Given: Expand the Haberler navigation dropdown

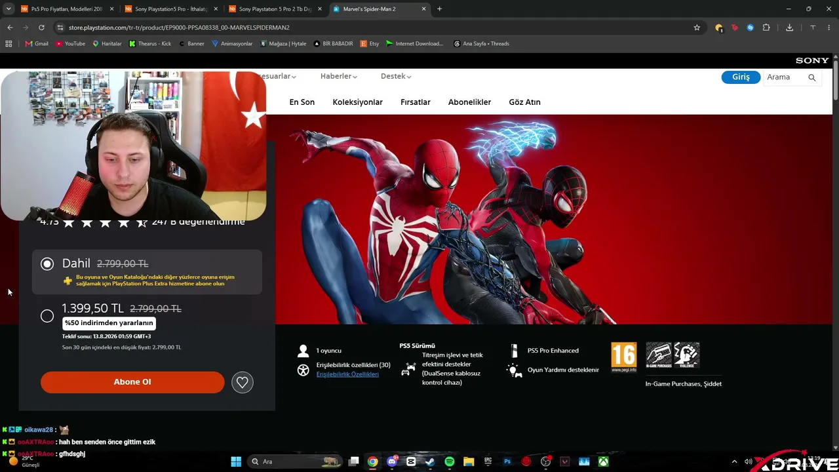Looking at the screenshot, I should [339, 76].
